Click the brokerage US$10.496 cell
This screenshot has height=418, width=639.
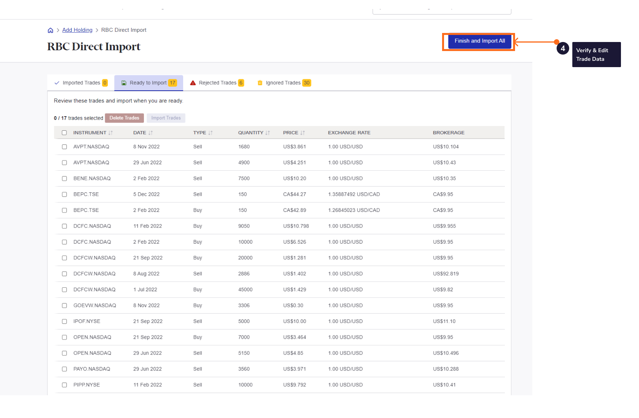click(x=446, y=353)
